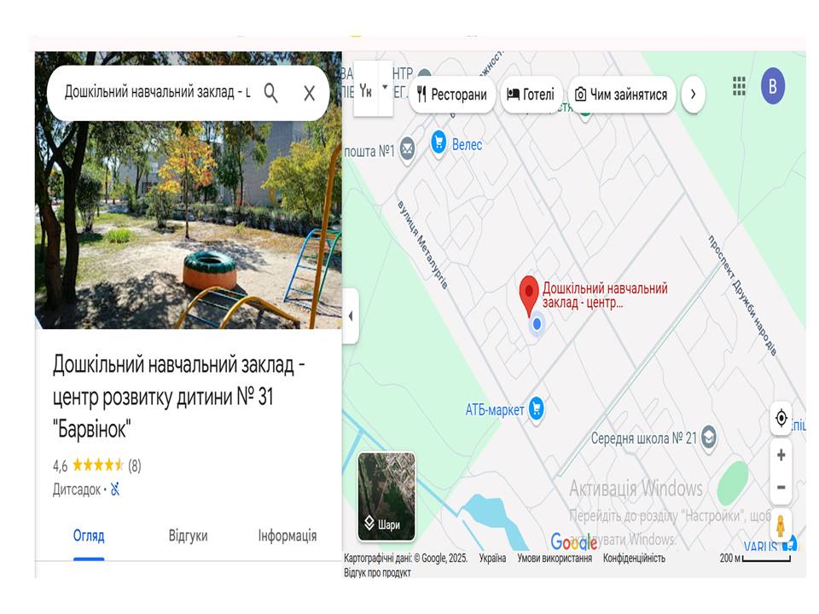The height and width of the screenshot is (614, 819).
Task: Select the АТБ-маркет shopping pin
Action: 537,408
